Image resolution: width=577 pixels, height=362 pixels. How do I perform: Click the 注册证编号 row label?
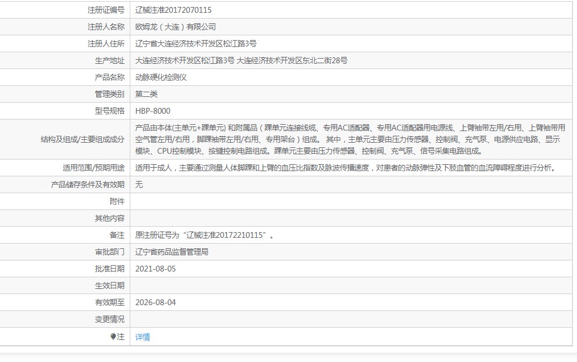pyautogui.click(x=106, y=10)
